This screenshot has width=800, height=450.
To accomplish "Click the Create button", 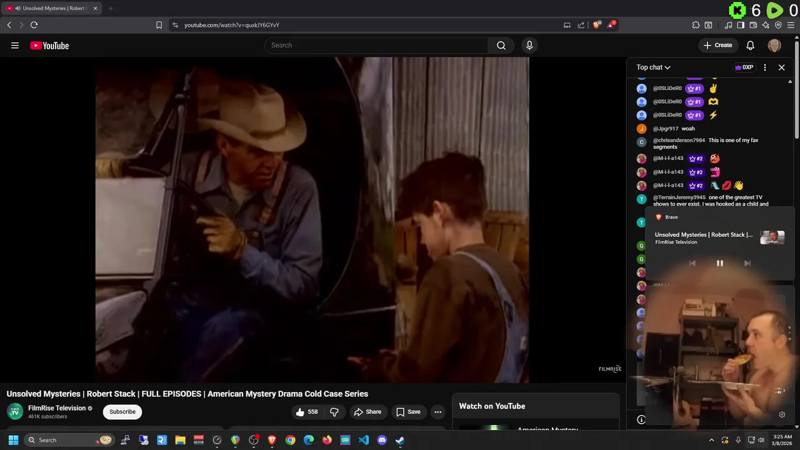I will (717, 45).
